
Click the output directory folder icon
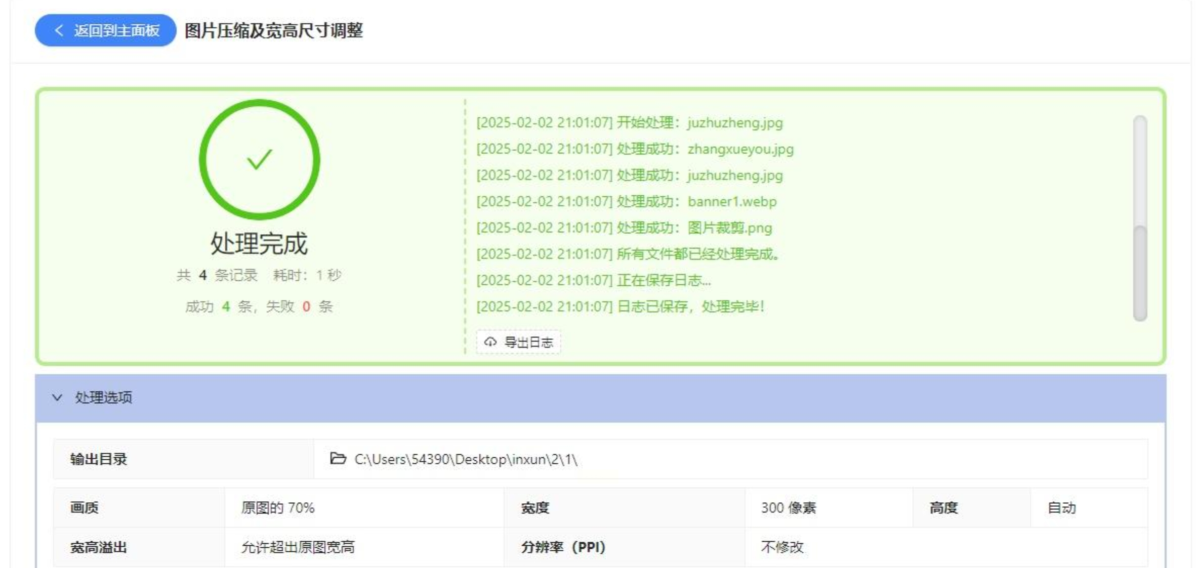[x=338, y=459]
